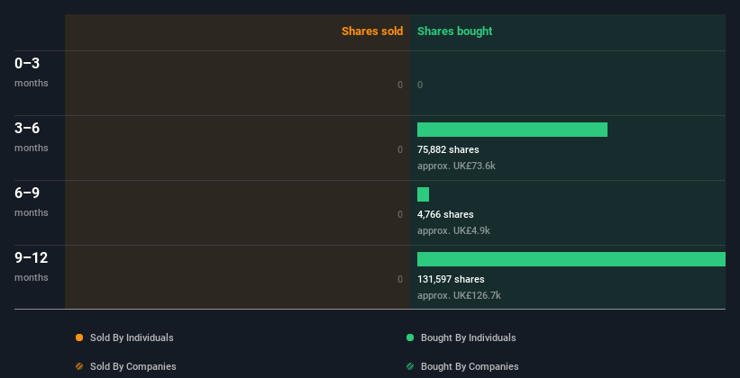Click the approx. UK£126.7k amount
The width and height of the screenshot is (740, 378).
click(459, 295)
